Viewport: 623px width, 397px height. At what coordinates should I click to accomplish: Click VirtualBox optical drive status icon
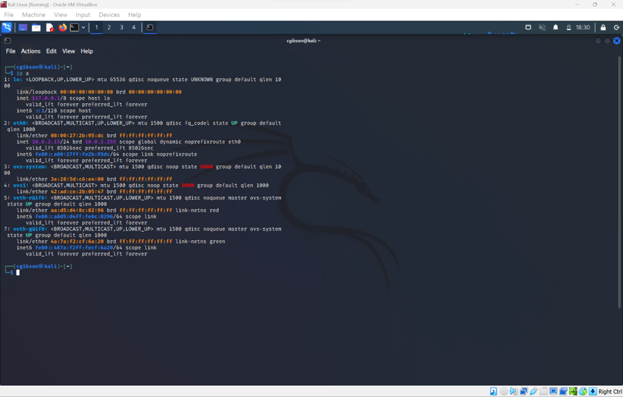(504, 392)
